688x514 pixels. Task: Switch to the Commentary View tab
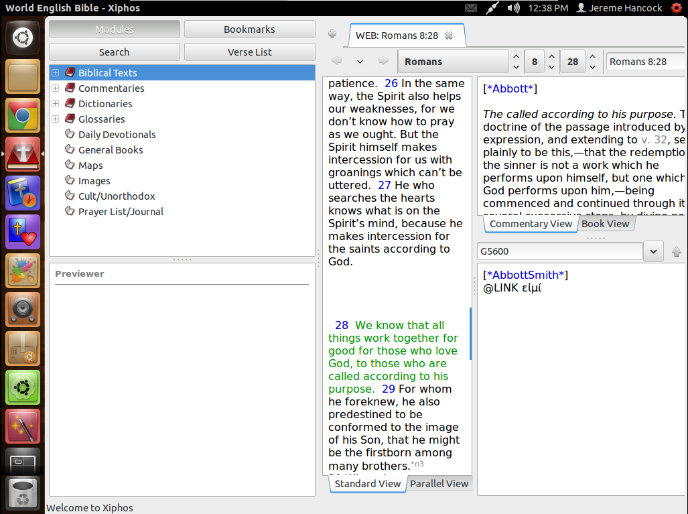pyautogui.click(x=531, y=224)
